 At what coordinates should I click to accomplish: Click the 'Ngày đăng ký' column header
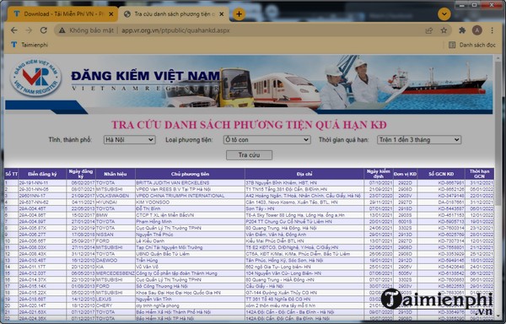[81, 174]
